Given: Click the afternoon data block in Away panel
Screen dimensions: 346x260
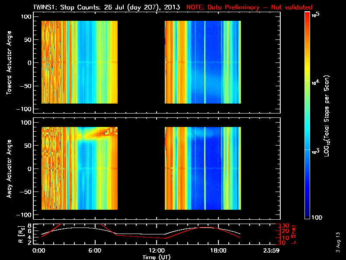Looking at the screenshot, I should [203, 168].
